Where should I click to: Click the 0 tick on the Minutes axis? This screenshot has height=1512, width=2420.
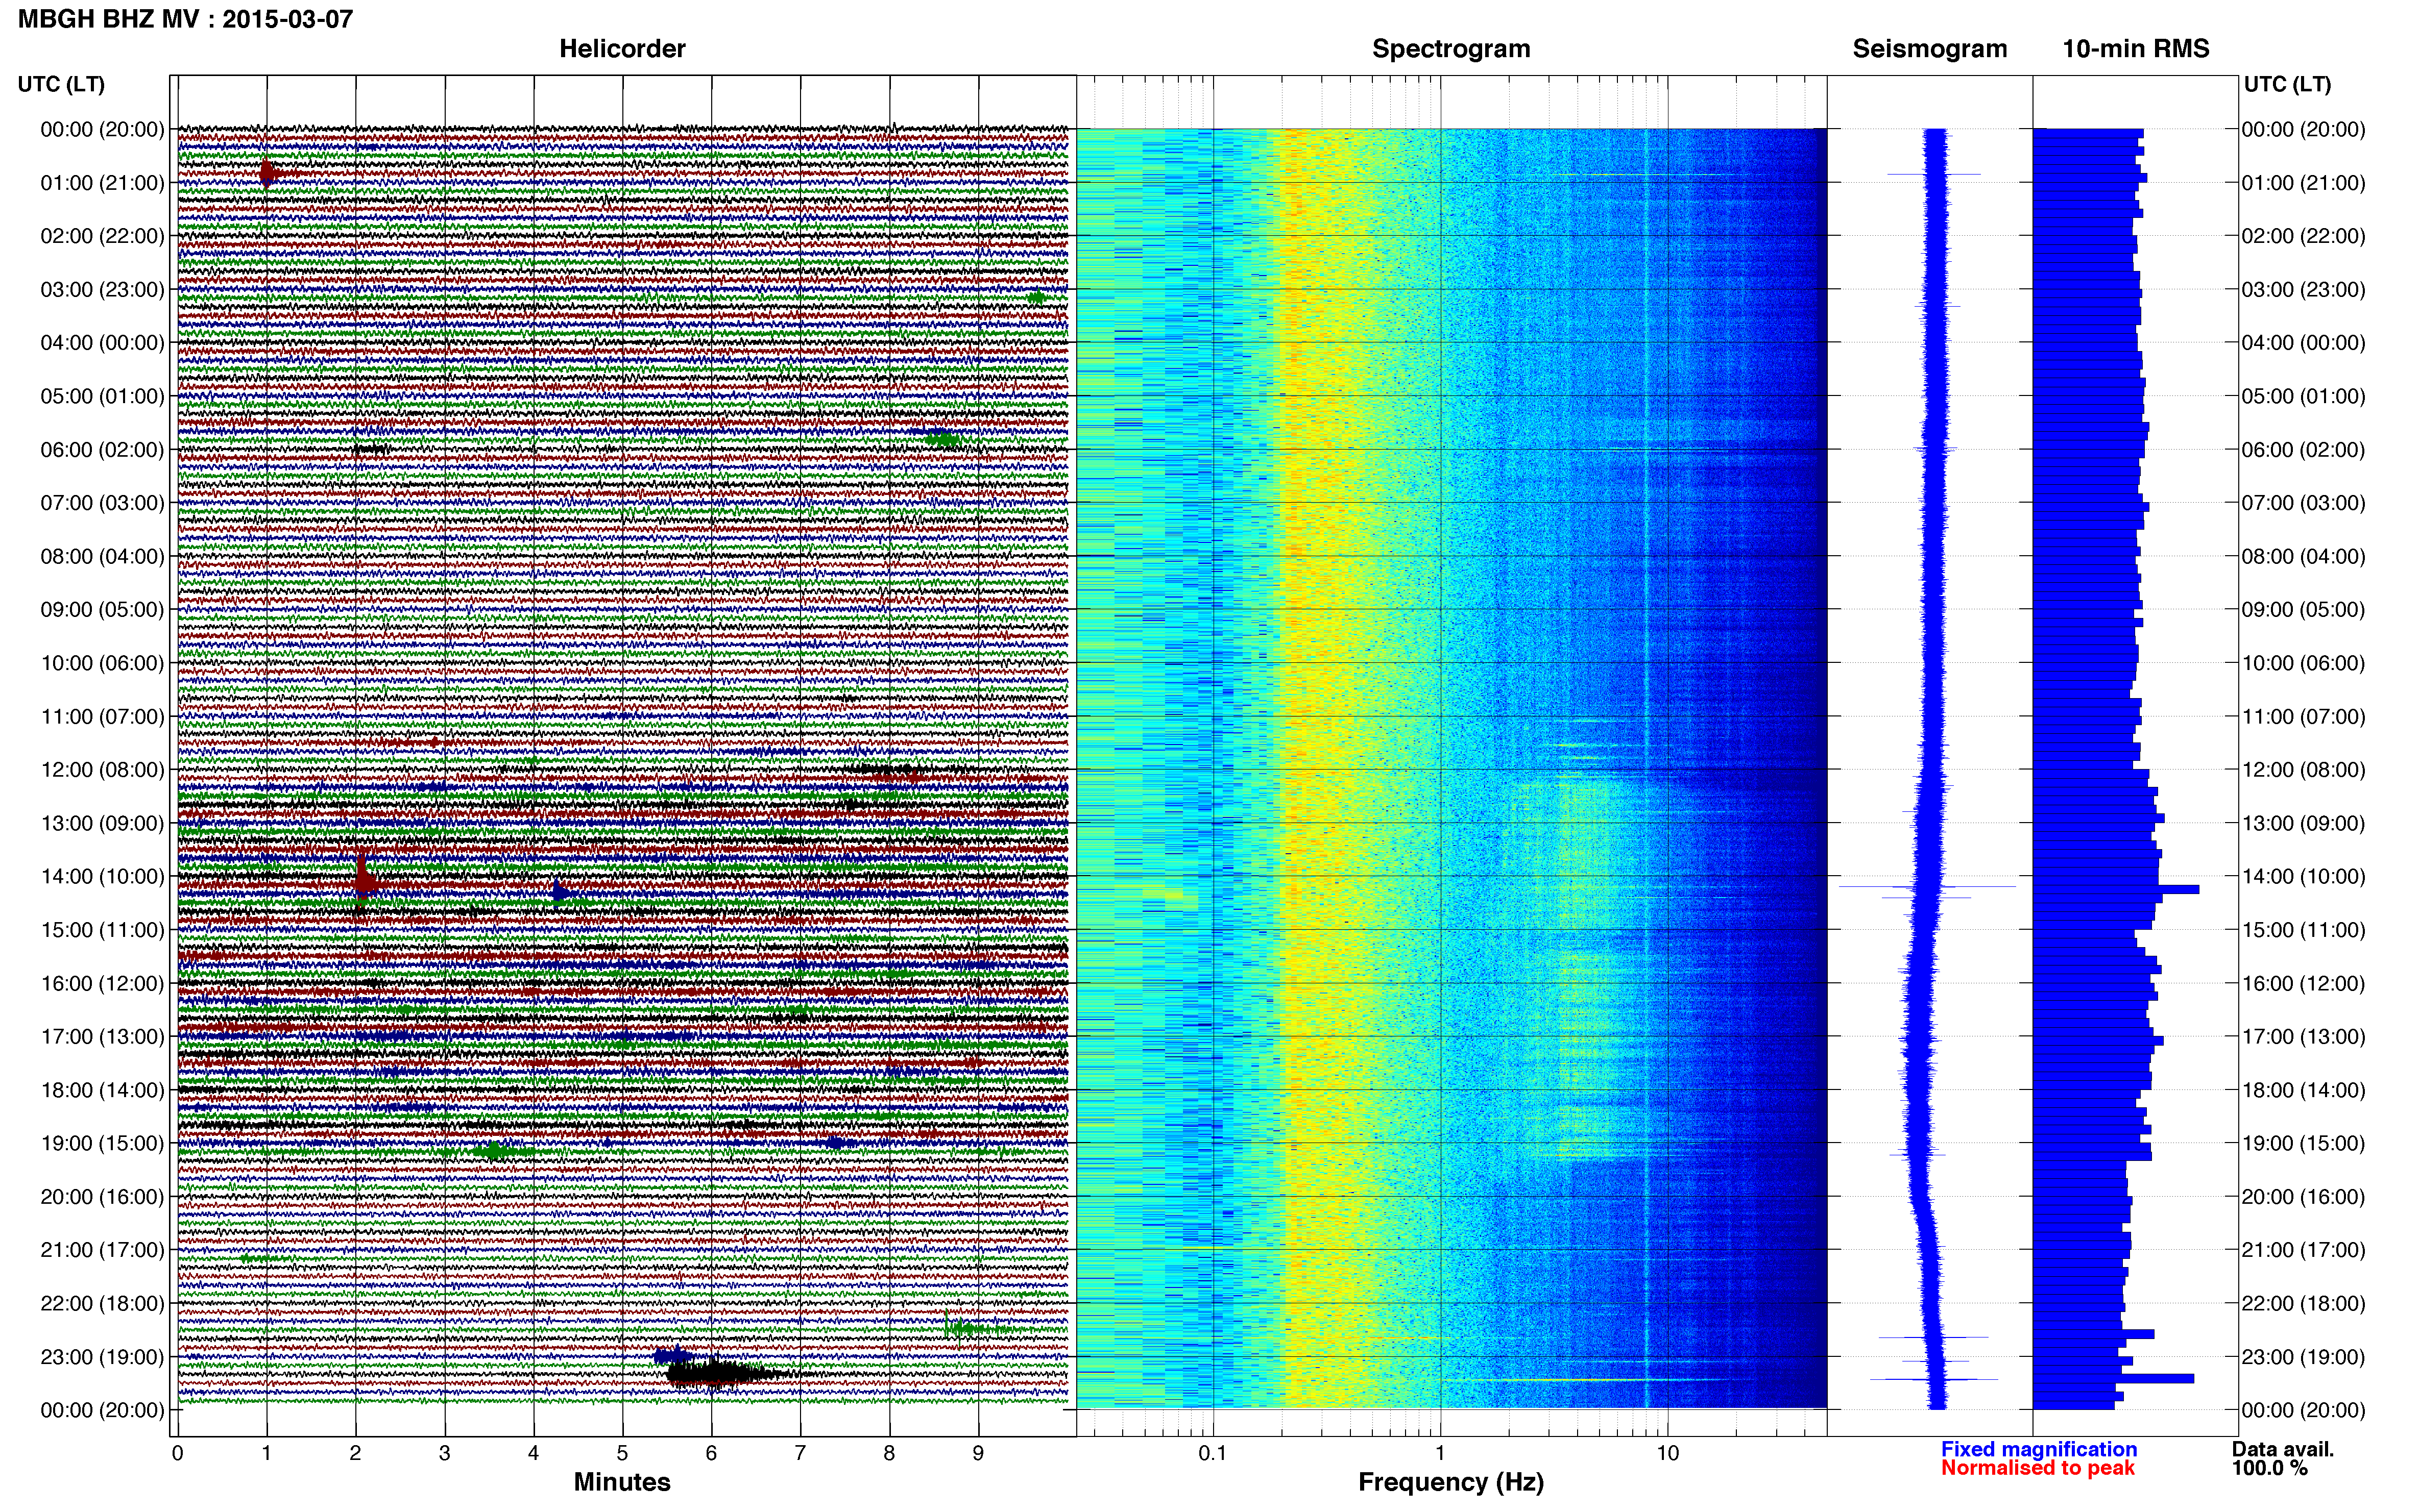pos(178,1454)
